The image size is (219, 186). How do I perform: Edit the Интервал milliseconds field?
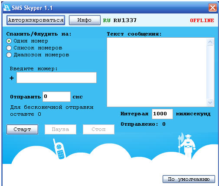coord(162,114)
